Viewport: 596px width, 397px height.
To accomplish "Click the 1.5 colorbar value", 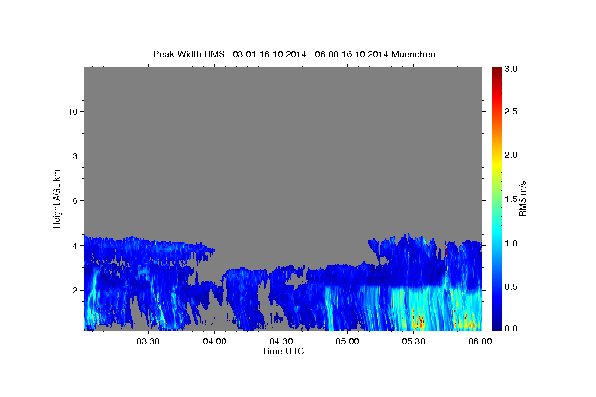I will (511, 199).
